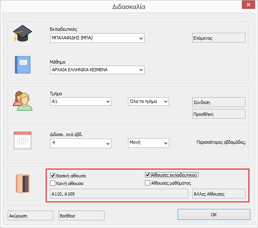Click the students class group icon
Screen dimensions: 258x228
[x=23, y=101]
